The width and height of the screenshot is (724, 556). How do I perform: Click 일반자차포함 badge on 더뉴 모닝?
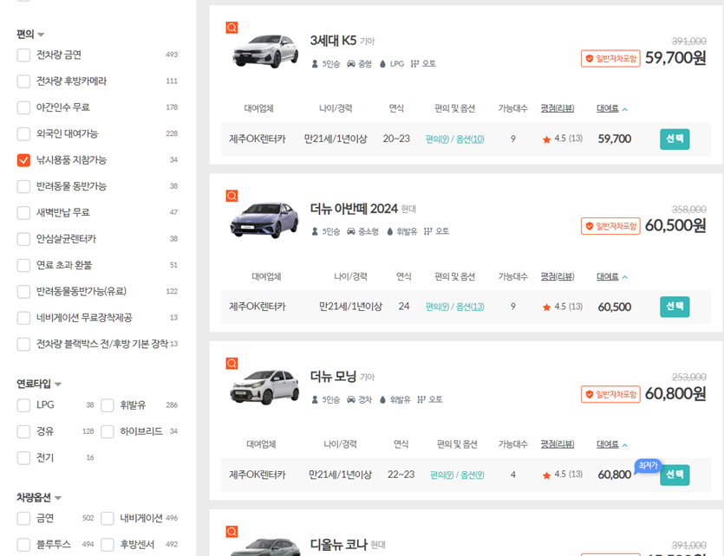pos(610,394)
